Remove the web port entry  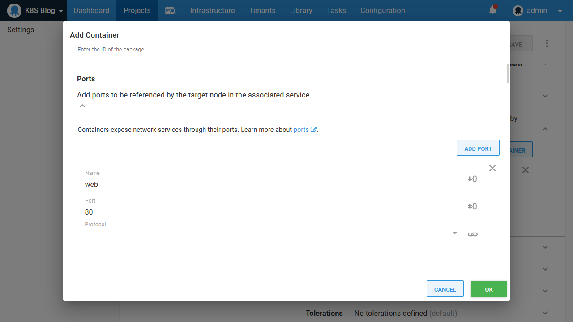(x=492, y=168)
